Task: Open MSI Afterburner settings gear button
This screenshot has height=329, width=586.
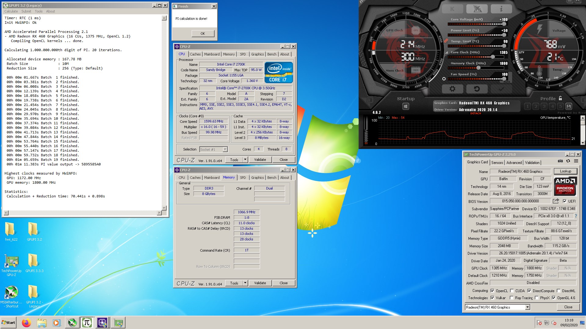Action: [x=452, y=89]
